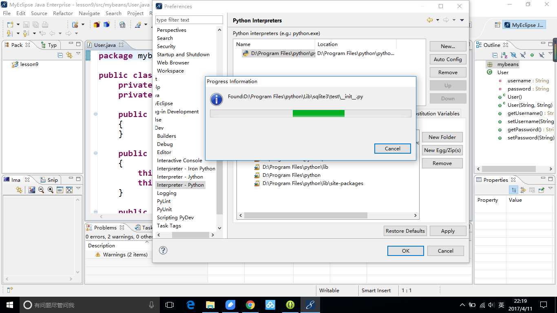Switch to the Snippets tab

pyautogui.click(x=49, y=180)
